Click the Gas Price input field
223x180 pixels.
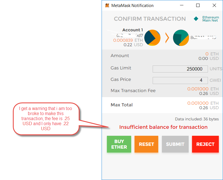coord(180,80)
